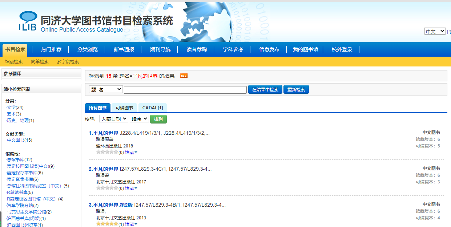Go to 简单检索 submenu
The height and width of the screenshot is (227, 451).
[40, 62]
